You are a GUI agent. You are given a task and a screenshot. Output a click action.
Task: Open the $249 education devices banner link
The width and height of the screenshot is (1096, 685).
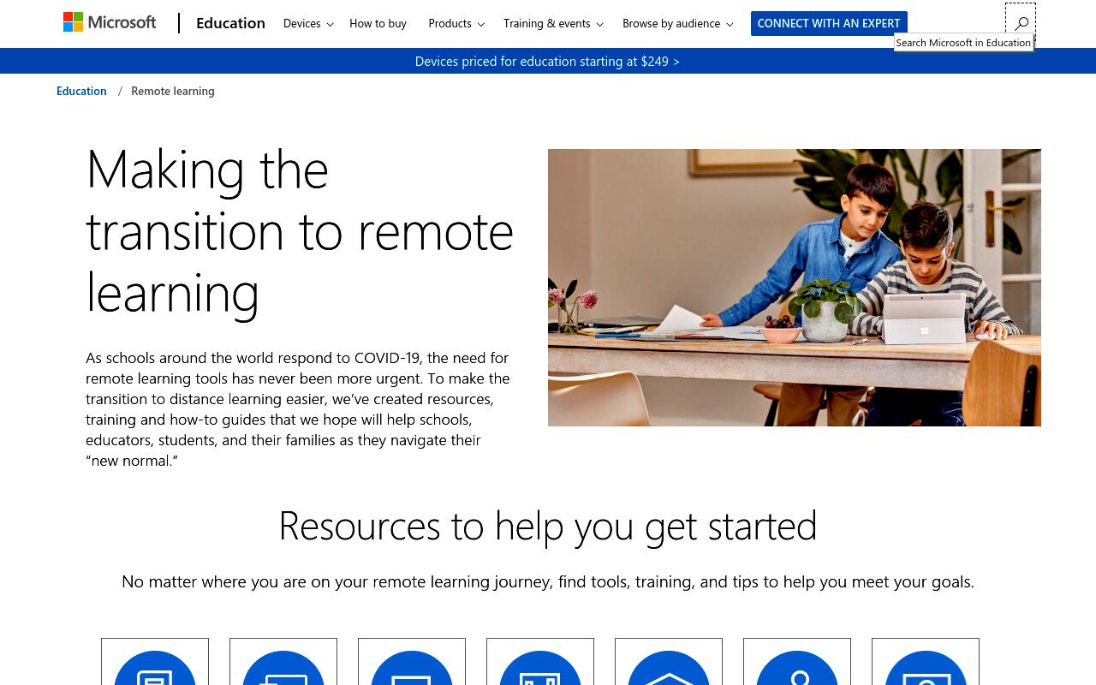[547, 62]
